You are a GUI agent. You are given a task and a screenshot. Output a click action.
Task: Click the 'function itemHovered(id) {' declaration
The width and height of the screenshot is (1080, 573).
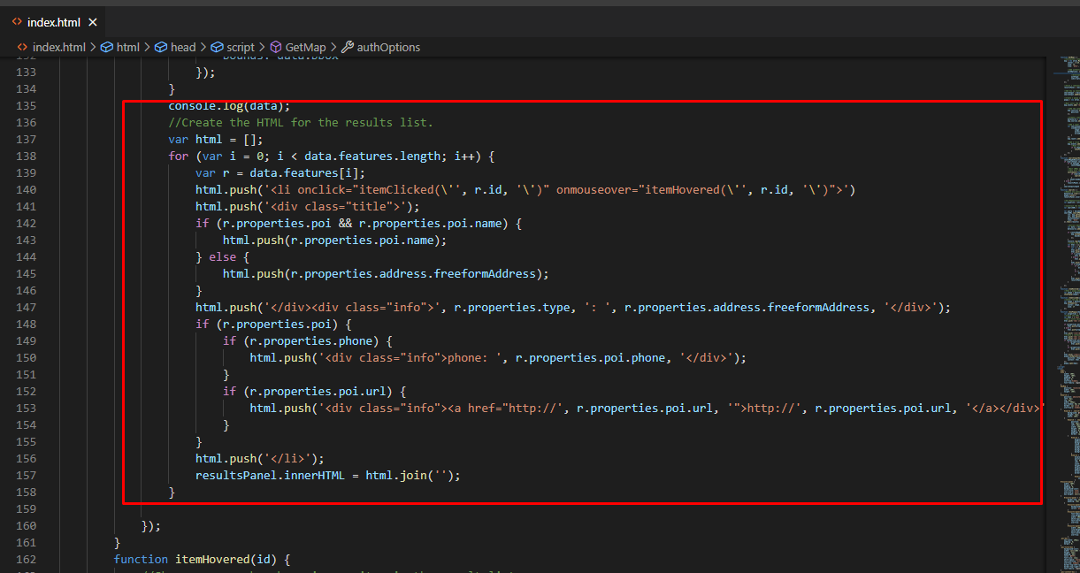(202, 559)
